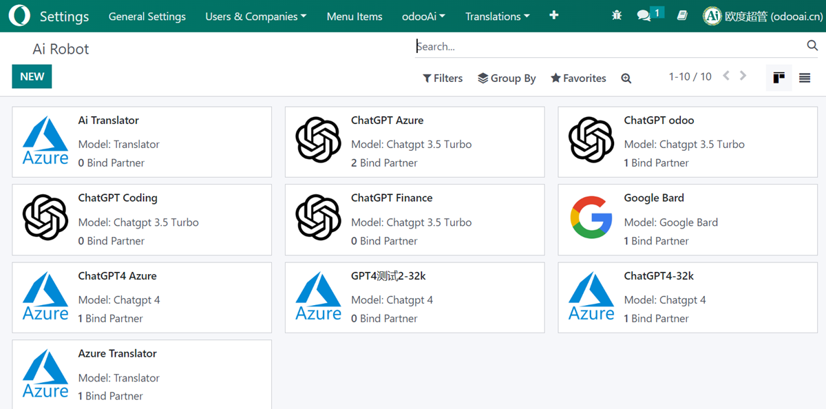The image size is (826, 409).
Task: Click 'Model: Chatgpt 4' on GPT4测试2-32k card
Action: (x=392, y=300)
